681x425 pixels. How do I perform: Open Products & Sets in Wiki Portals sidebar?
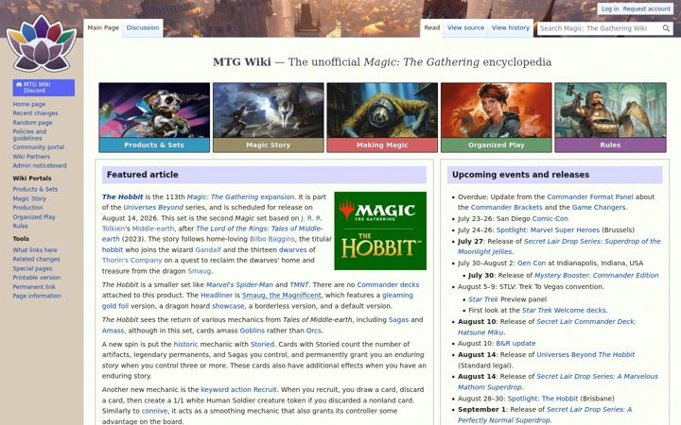(35, 189)
